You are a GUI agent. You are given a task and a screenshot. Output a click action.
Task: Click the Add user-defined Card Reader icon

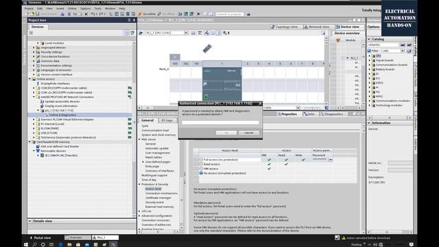38,146
